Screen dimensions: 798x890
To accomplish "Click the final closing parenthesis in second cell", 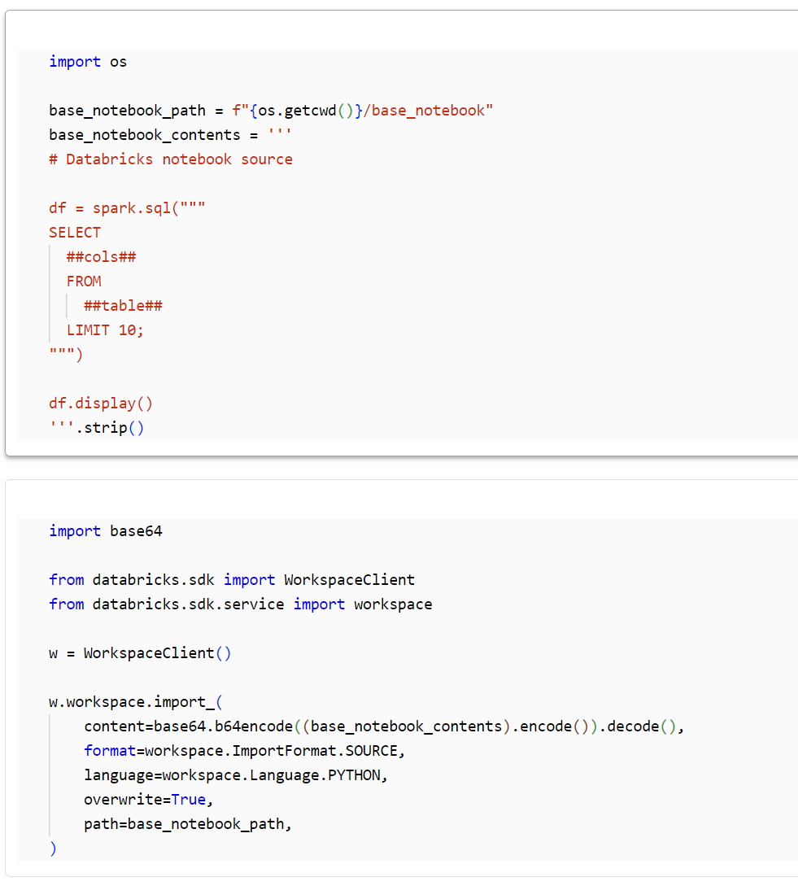I will pyautogui.click(x=54, y=848).
